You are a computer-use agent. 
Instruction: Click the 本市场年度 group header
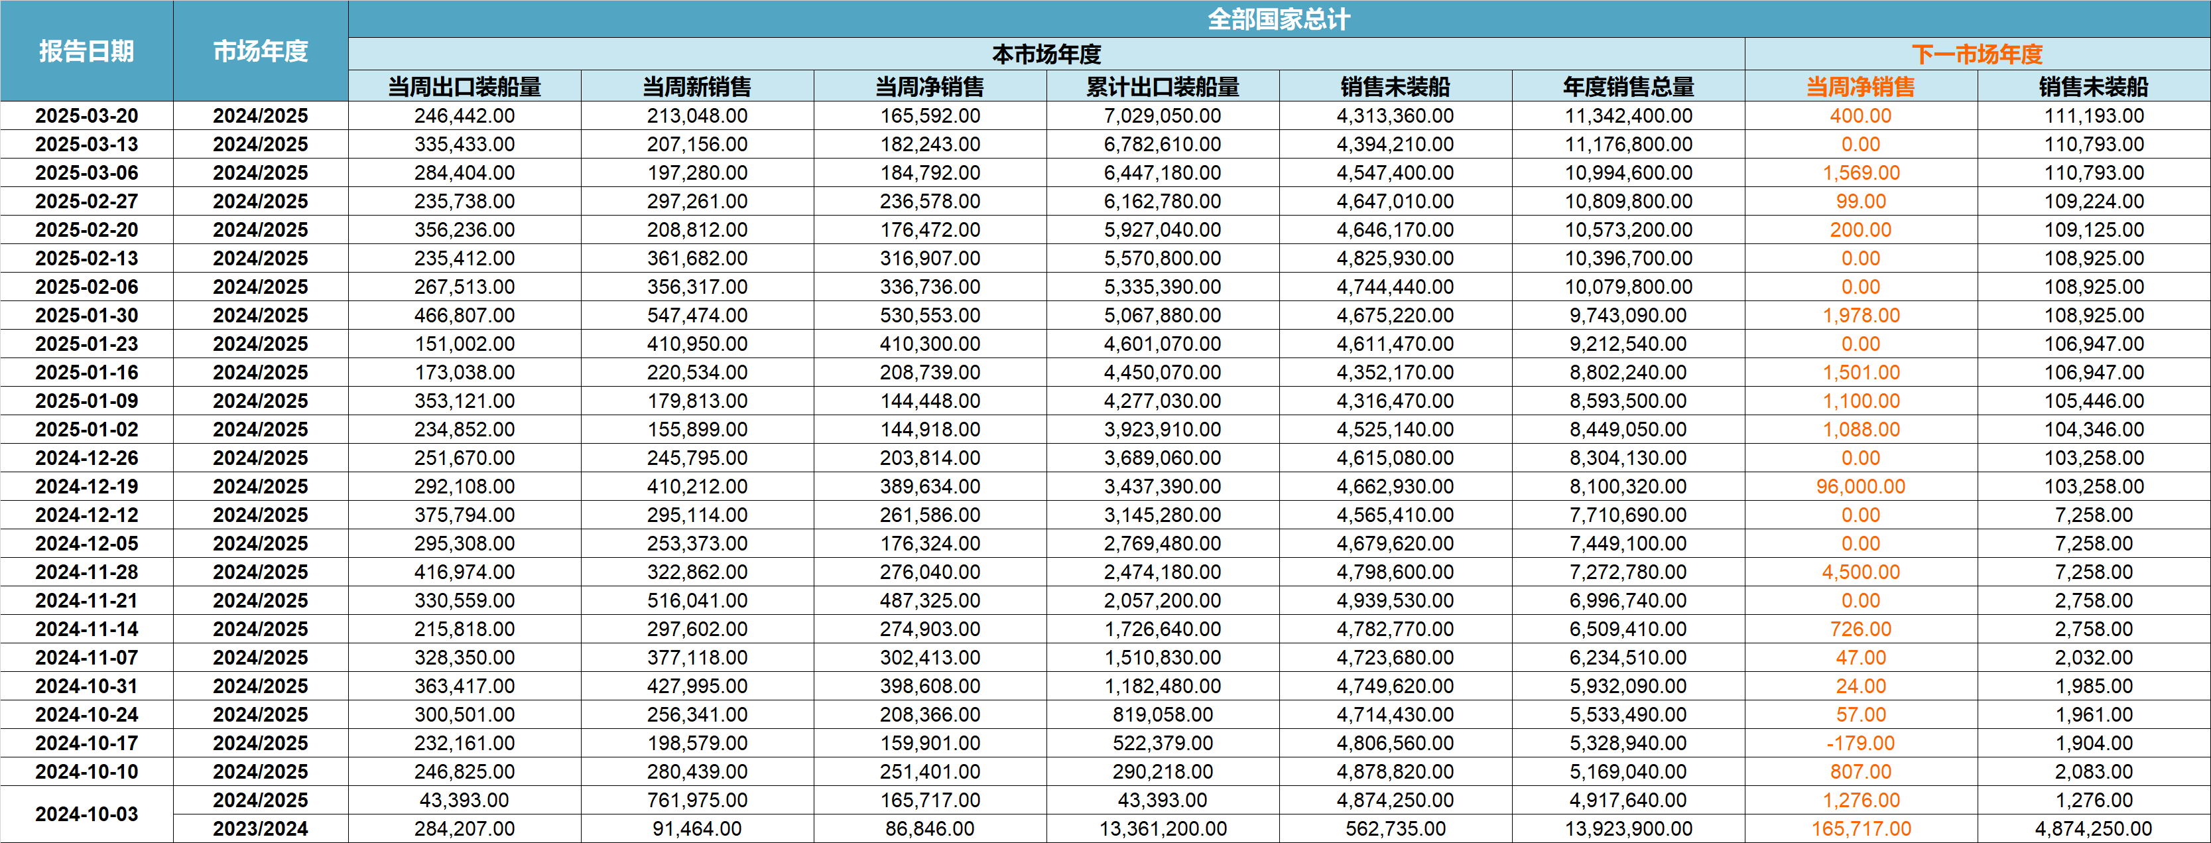click(1046, 54)
